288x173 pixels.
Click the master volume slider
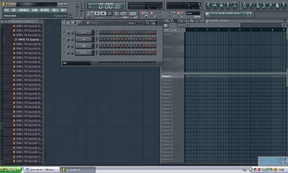(x=77, y=6)
